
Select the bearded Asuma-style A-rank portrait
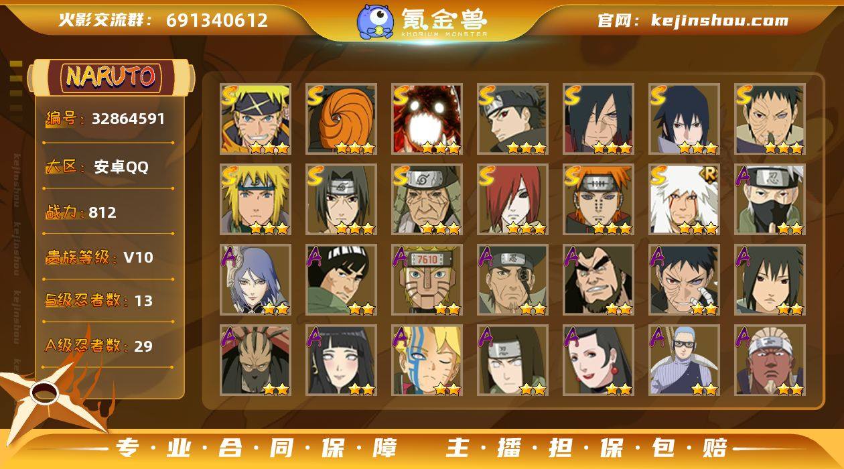598,280
